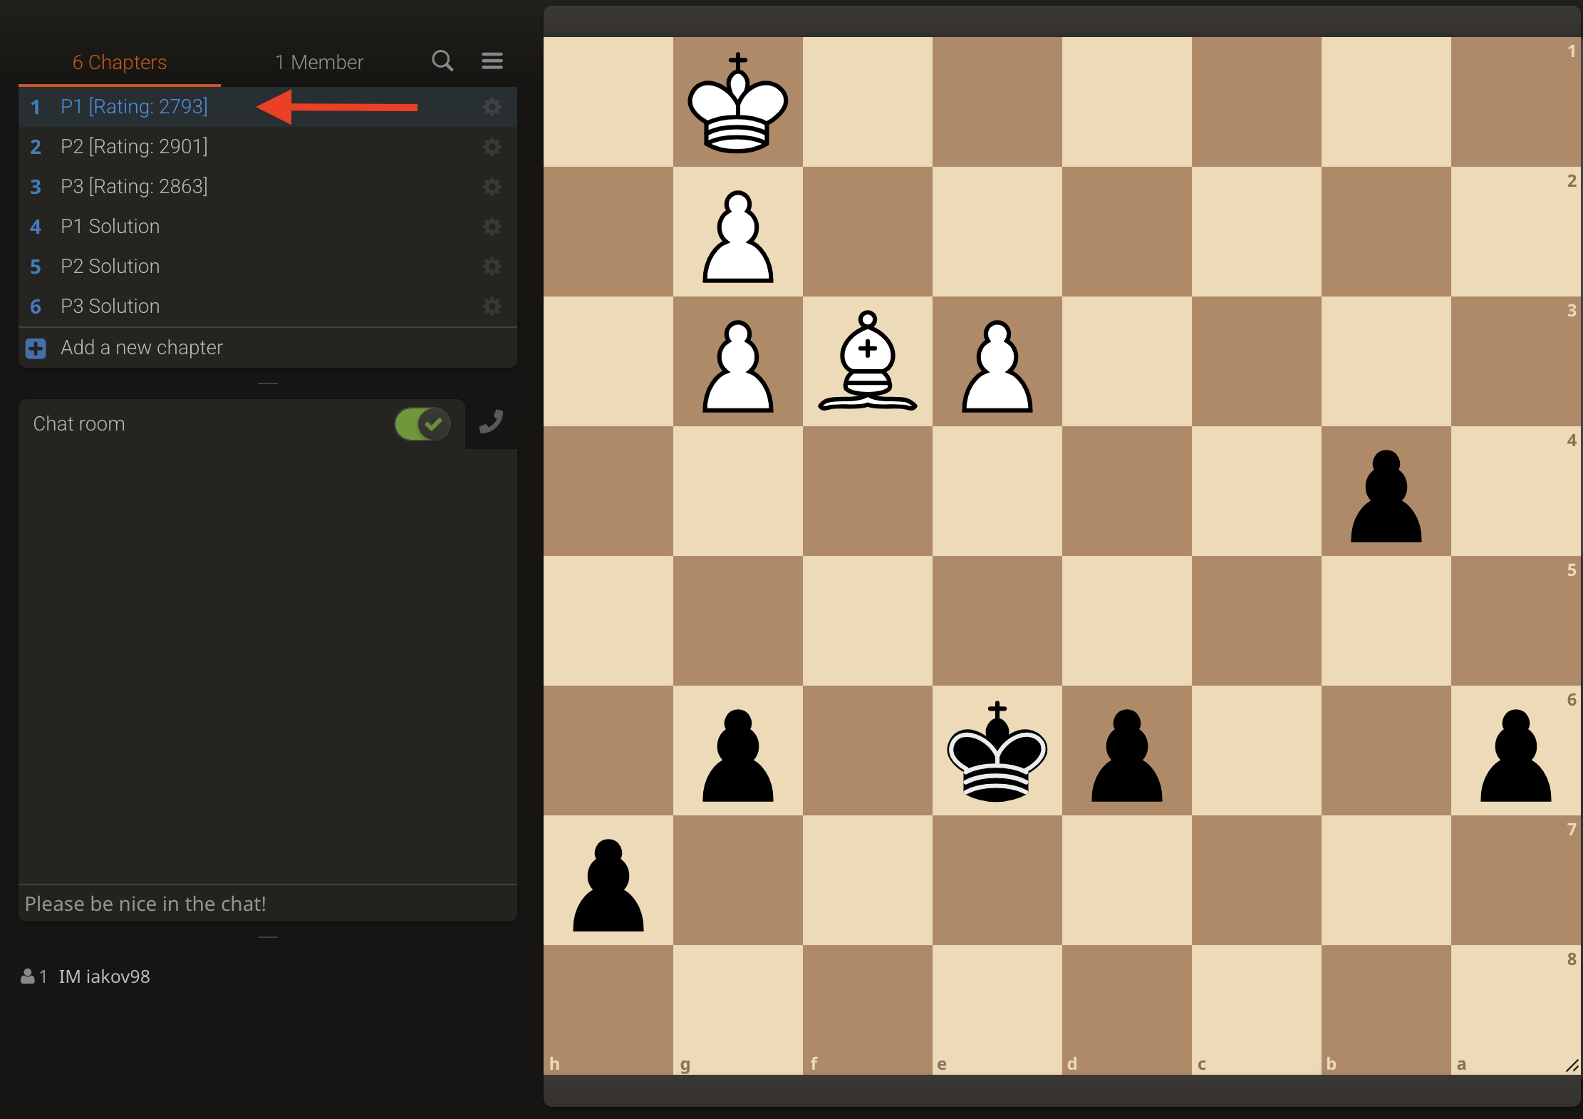Click the voice chat phone icon
Image resolution: width=1583 pixels, height=1119 pixels.
[491, 423]
